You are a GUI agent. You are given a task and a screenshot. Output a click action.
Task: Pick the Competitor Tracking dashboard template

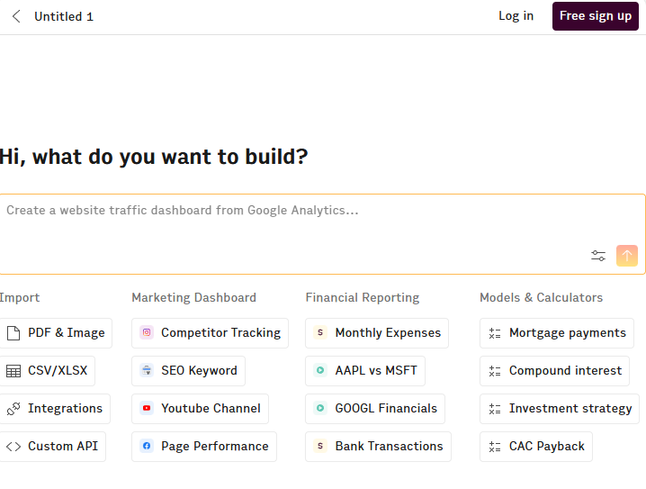pos(210,333)
